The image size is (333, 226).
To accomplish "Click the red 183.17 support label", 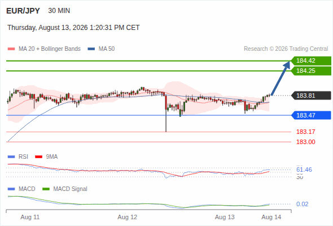I will [x=305, y=132].
